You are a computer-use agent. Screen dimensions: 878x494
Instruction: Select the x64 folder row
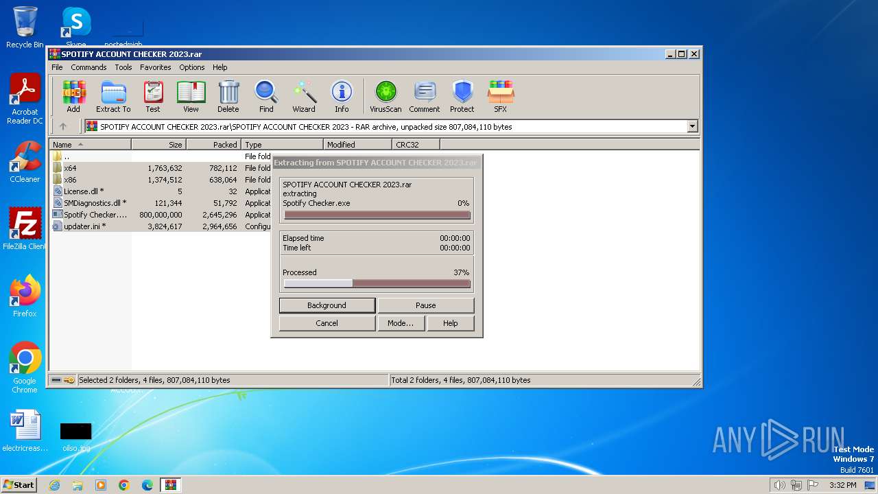coord(161,168)
